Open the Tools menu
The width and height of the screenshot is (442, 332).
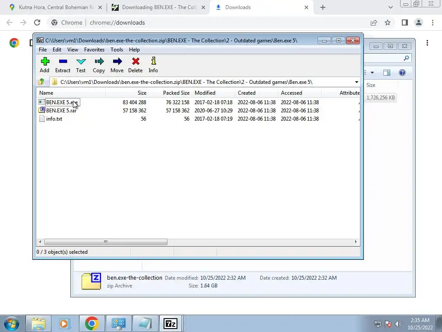117,50
